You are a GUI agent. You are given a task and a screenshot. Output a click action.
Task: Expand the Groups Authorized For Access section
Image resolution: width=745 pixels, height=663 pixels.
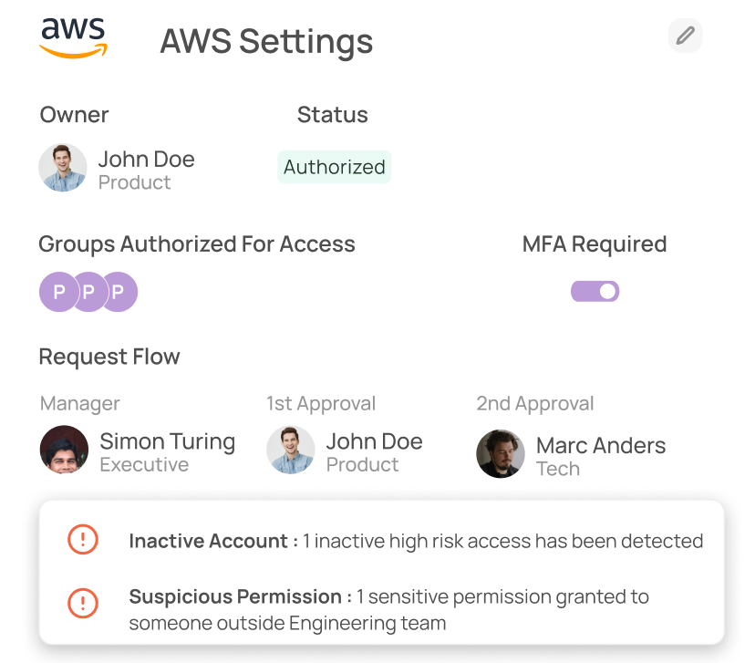(197, 243)
